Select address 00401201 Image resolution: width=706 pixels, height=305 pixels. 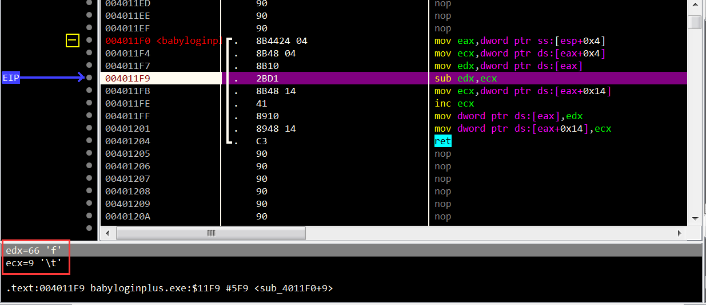coord(127,129)
